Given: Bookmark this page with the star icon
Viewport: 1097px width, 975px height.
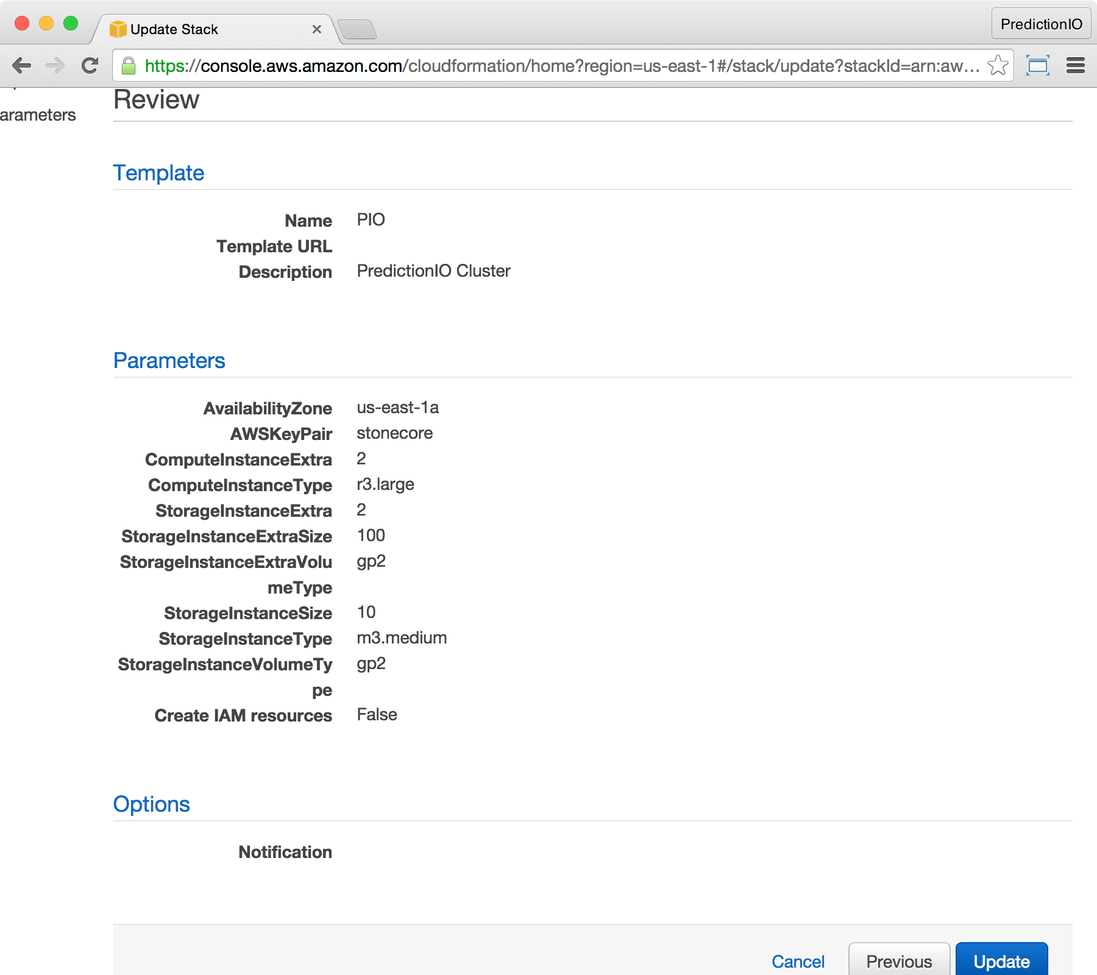Looking at the screenshot, I should tap(998, 65).
